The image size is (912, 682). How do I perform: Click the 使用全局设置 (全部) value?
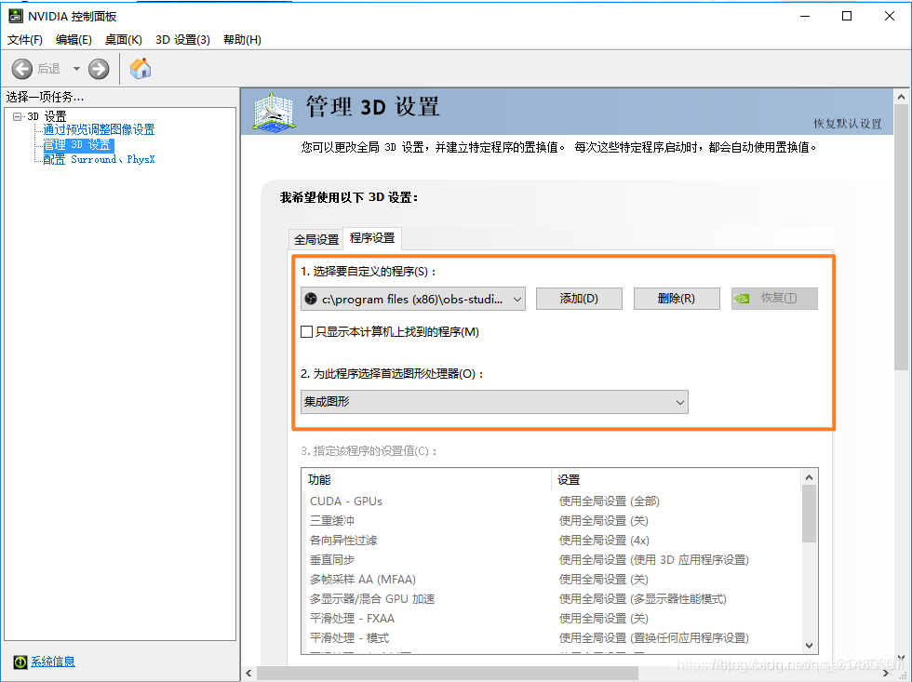609,501
